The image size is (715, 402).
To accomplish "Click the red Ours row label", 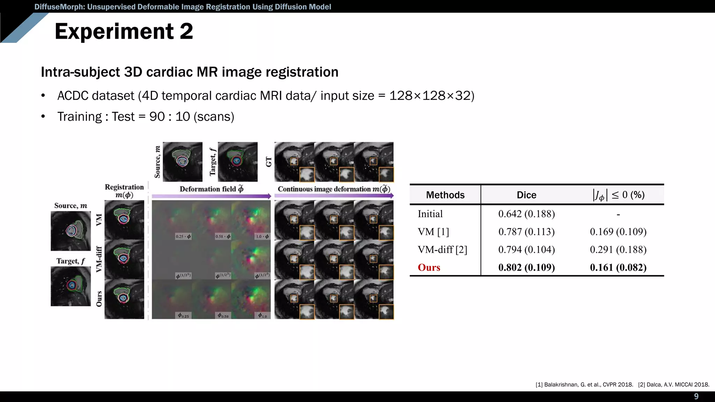I will 429,268.
